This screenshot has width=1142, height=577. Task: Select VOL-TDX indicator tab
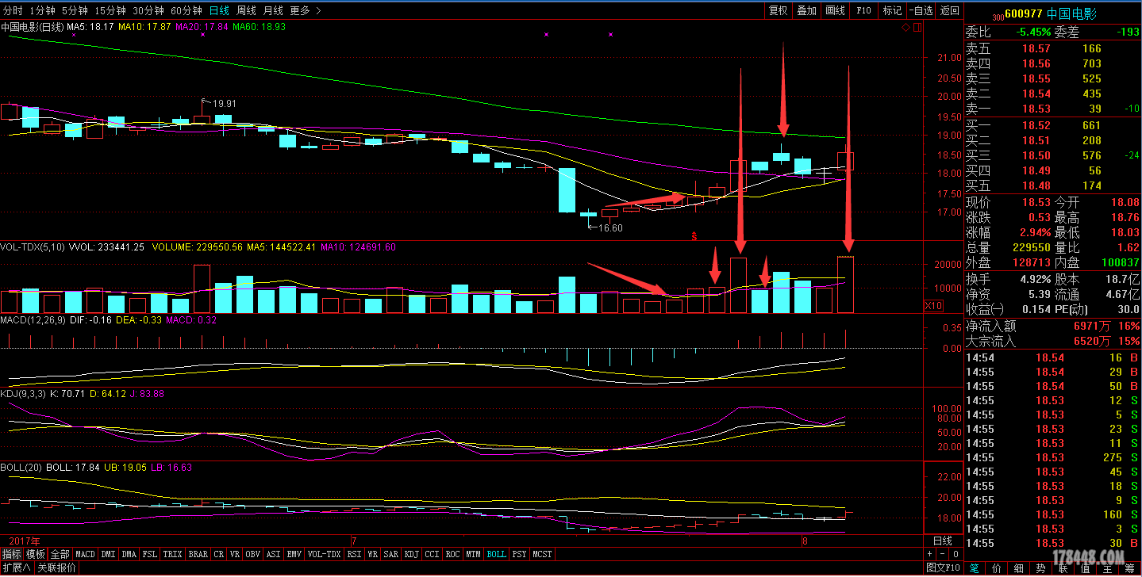(324, 554)
